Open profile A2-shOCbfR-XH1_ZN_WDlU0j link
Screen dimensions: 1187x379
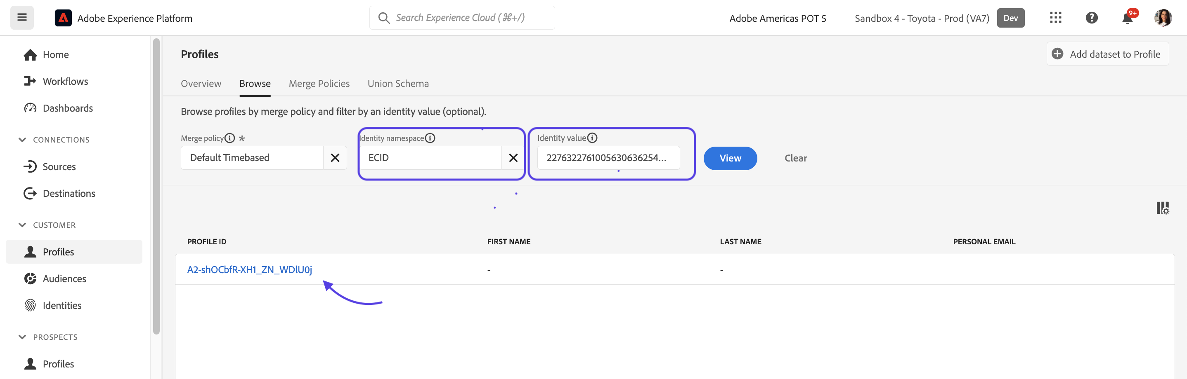249,269
